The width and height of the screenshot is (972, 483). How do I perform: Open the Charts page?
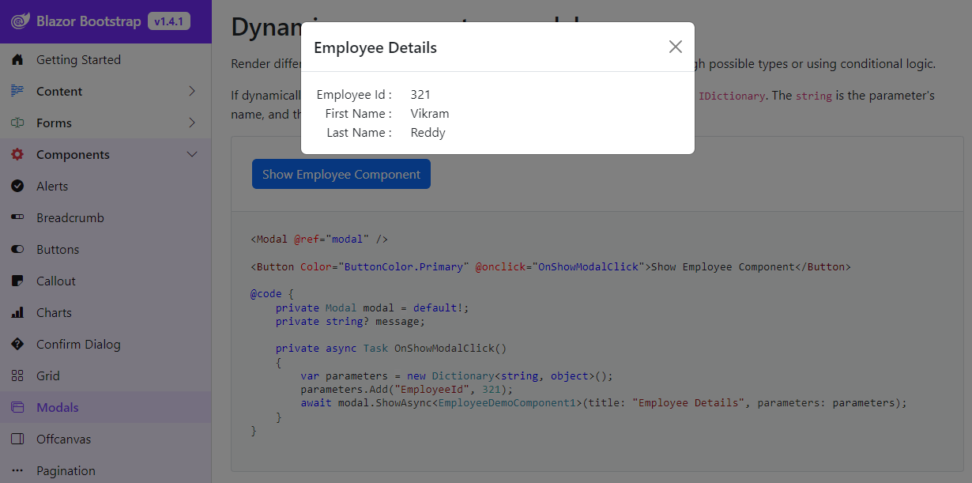[54, 312]
